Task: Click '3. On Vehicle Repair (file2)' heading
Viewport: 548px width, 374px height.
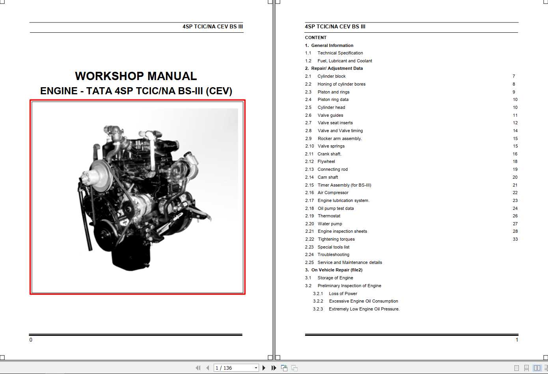Action: pos(334,270)
